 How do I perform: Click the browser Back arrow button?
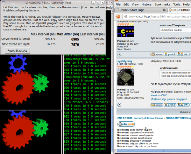pos(118,16)
